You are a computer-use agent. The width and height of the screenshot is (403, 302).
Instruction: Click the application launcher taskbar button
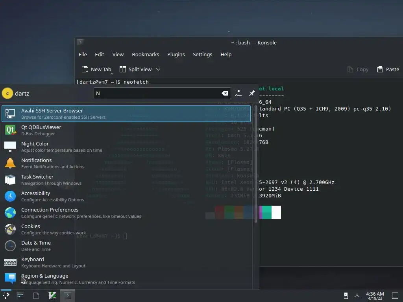click(x=6, y=296)
